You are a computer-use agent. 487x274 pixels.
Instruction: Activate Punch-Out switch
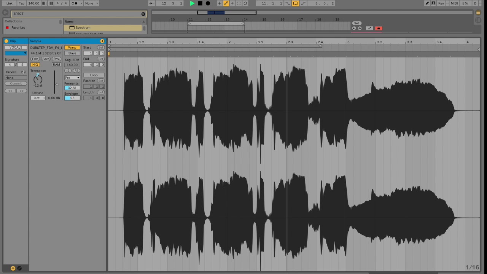[303, 3]
